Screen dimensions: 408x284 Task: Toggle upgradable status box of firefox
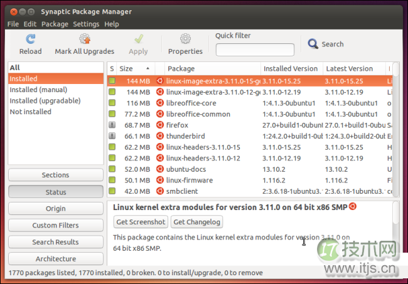[112, 125]
